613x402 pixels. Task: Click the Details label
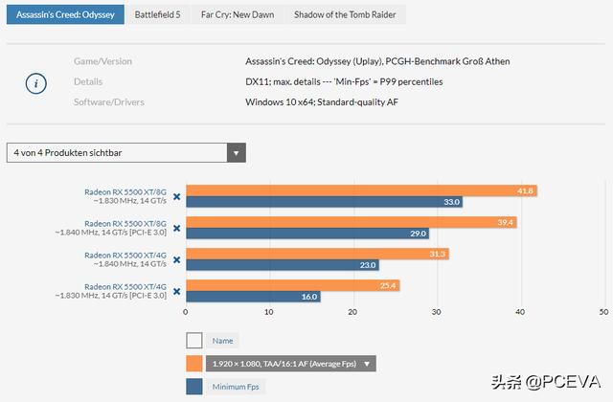coord(88,81)
